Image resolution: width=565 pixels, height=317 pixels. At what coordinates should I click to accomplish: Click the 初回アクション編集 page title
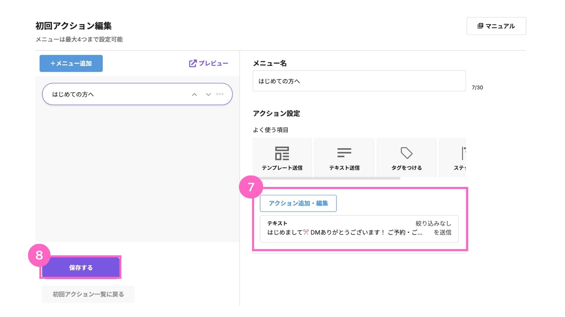[x=74, y=26]
